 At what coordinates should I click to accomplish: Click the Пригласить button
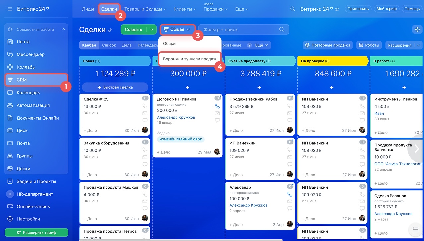358,9
